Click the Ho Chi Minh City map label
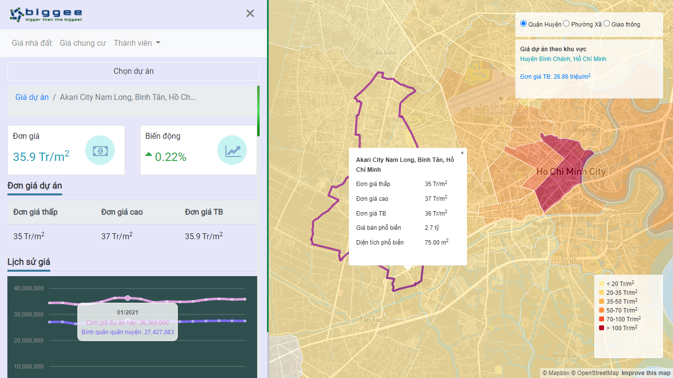 [x=571, y=172]
